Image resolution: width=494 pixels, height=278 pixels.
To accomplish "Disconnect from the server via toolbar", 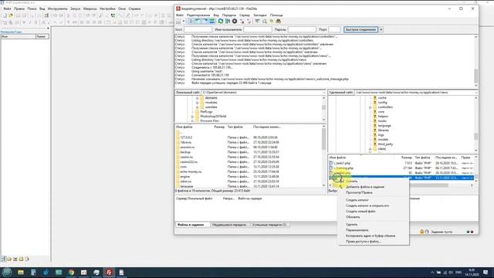I will 242,22.
